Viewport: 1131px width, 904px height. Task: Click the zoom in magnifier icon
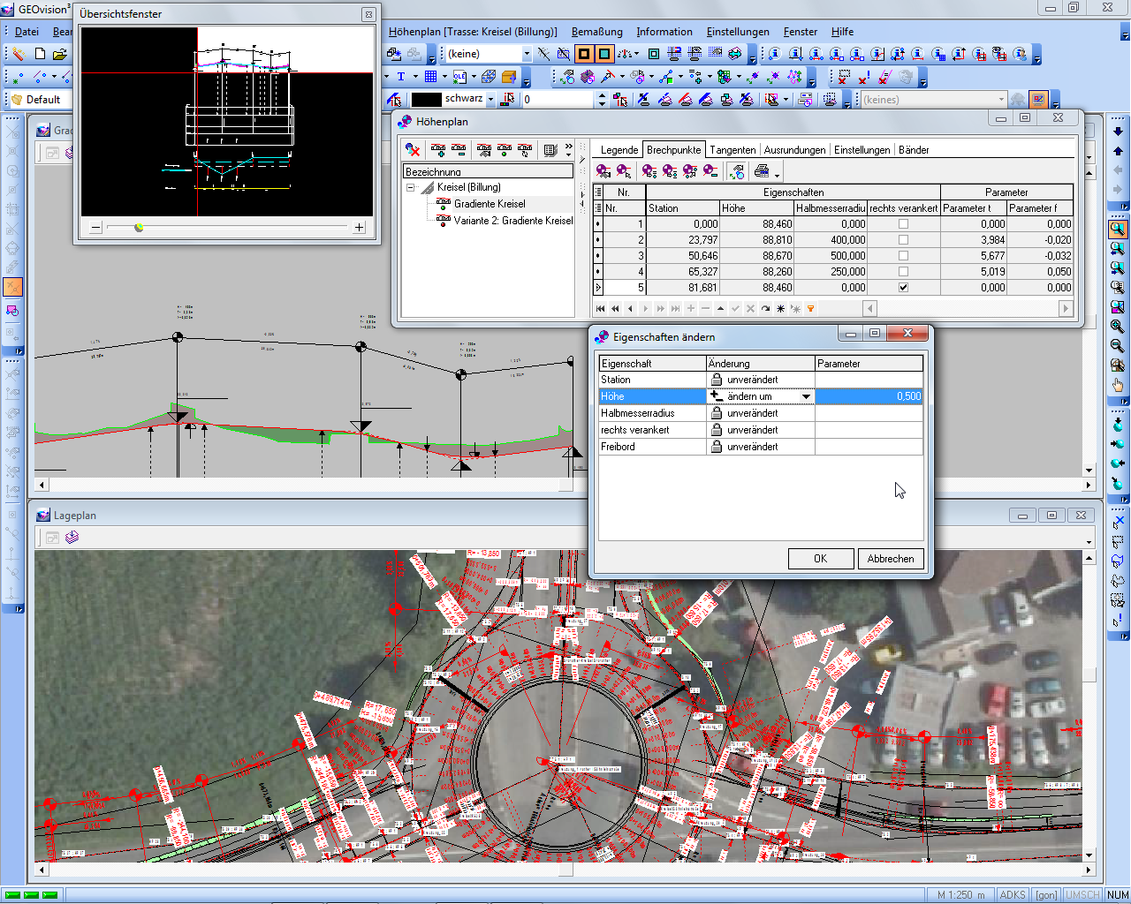(1118, 327)
